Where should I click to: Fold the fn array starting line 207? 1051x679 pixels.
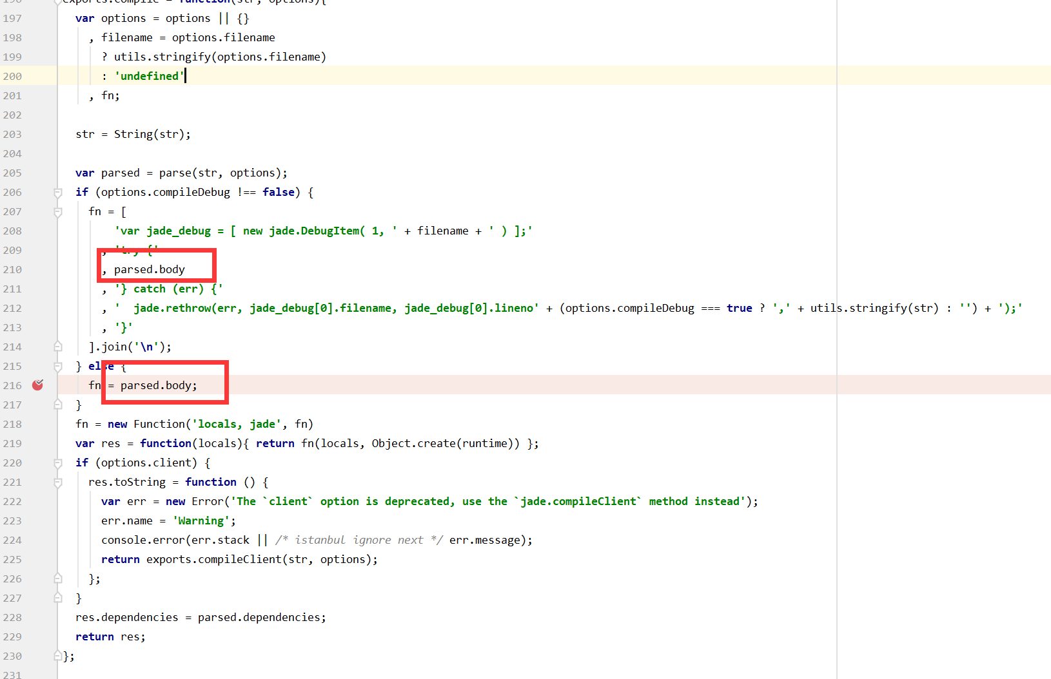[x=58, y=212]
